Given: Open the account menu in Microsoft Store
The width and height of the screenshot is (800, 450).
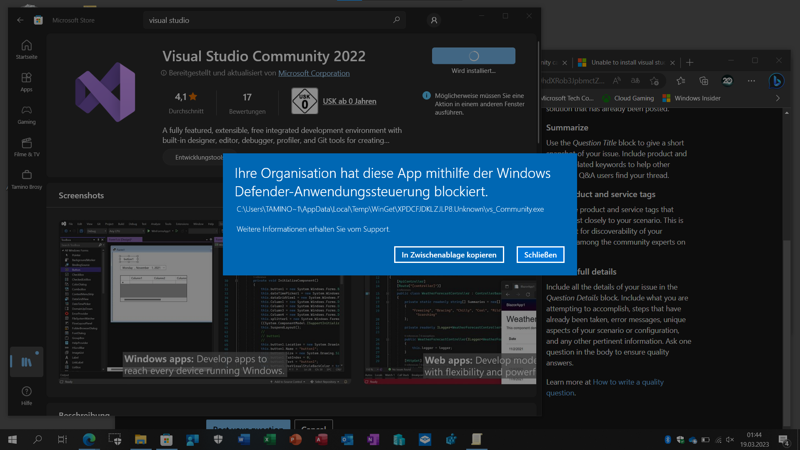Looking at the screenshot, I should 434,20.
